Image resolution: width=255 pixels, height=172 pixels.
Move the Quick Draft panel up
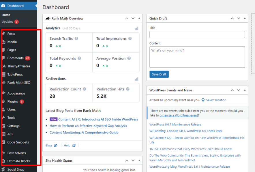click(232, 18)
